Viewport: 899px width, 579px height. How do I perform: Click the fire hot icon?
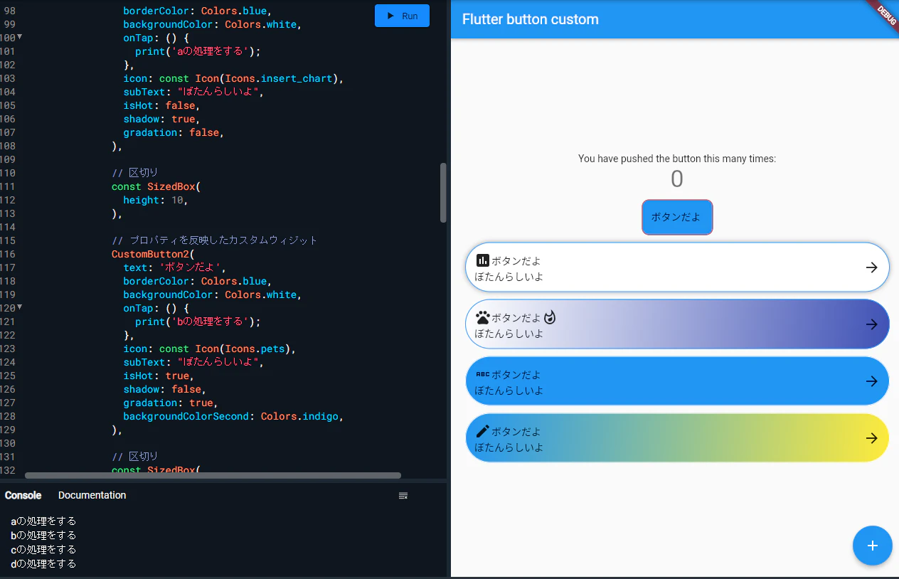549,317
